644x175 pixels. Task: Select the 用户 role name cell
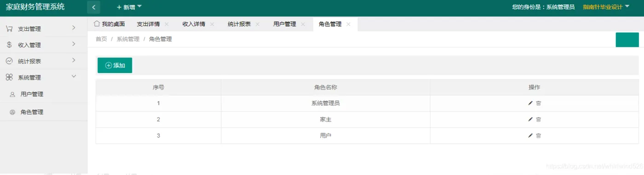click(x=326, y=135)
